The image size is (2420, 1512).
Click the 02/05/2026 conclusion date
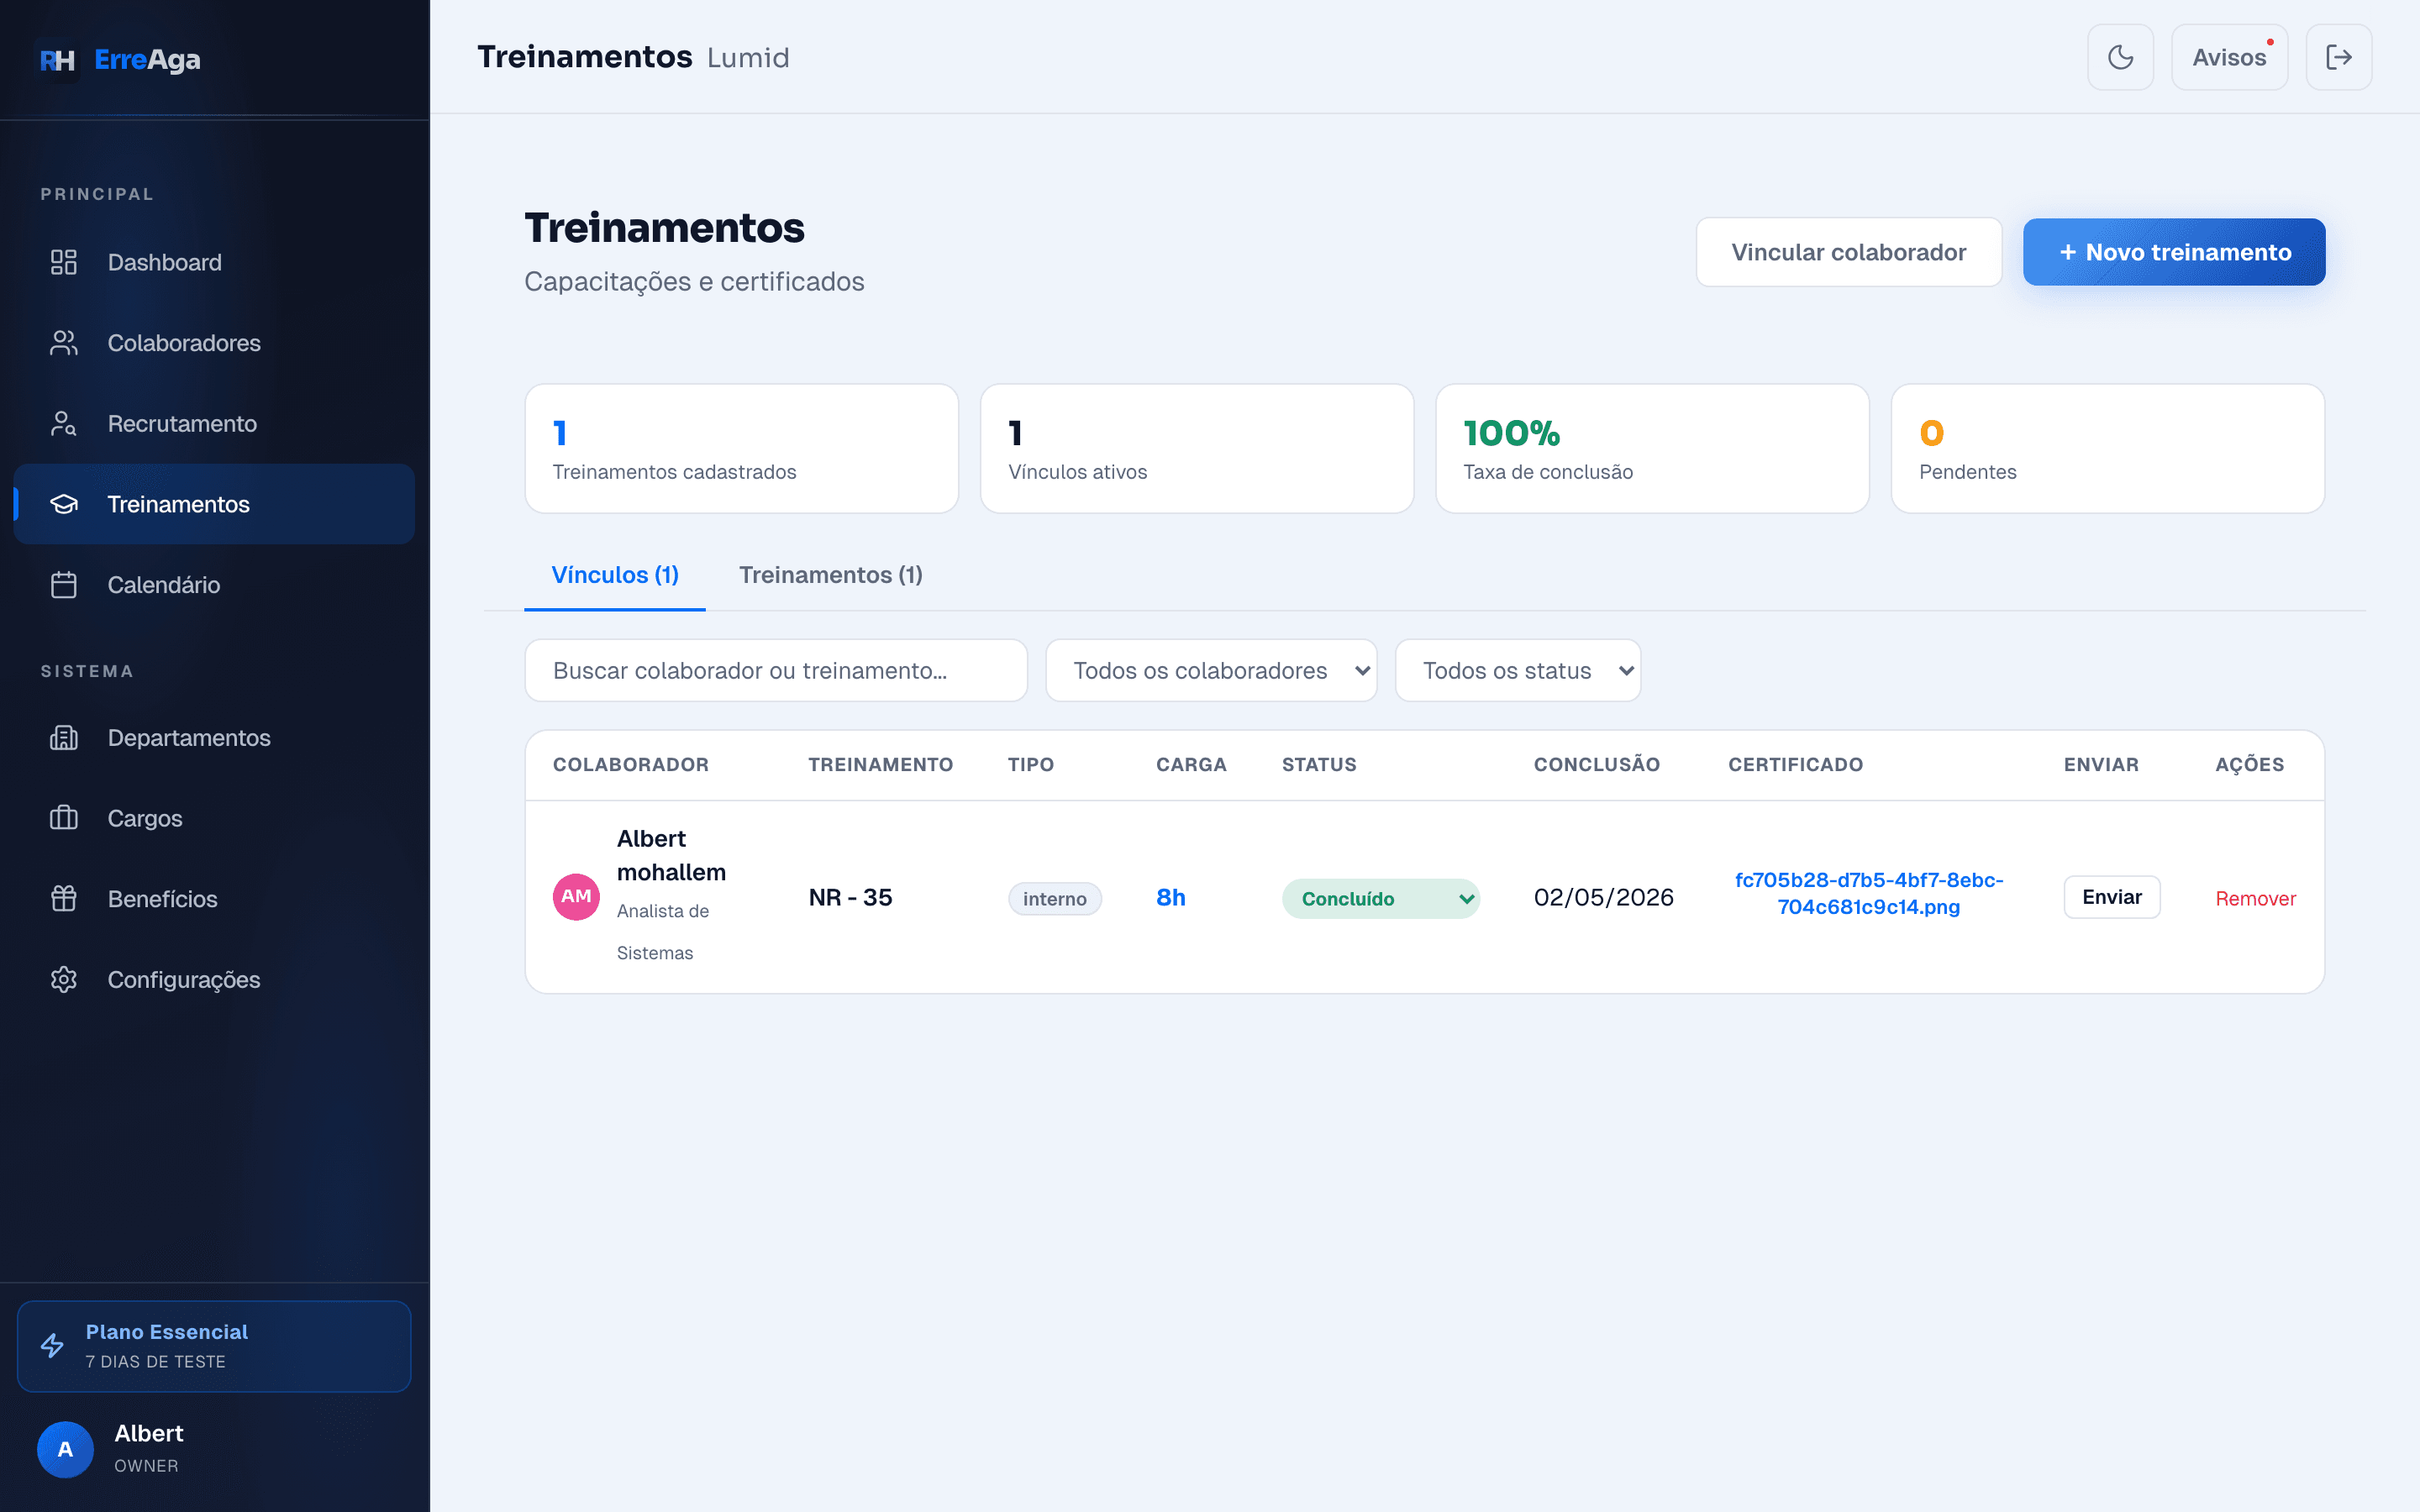pos(1603,897)
